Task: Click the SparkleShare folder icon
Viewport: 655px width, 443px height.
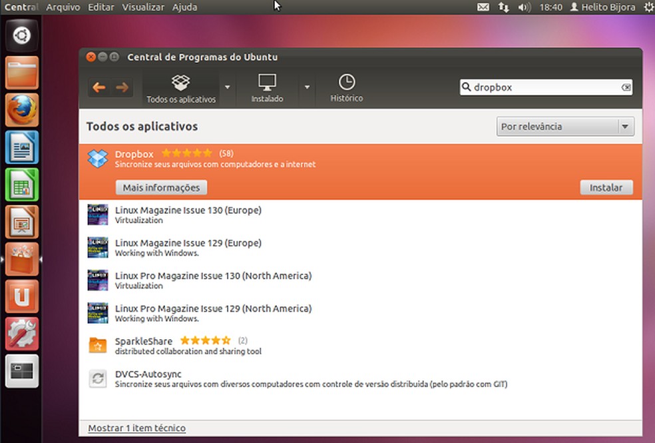Action: [x=98, y=346]
